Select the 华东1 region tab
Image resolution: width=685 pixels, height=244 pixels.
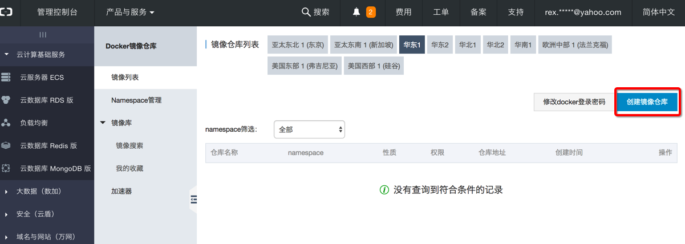click(x=412, y=44)
